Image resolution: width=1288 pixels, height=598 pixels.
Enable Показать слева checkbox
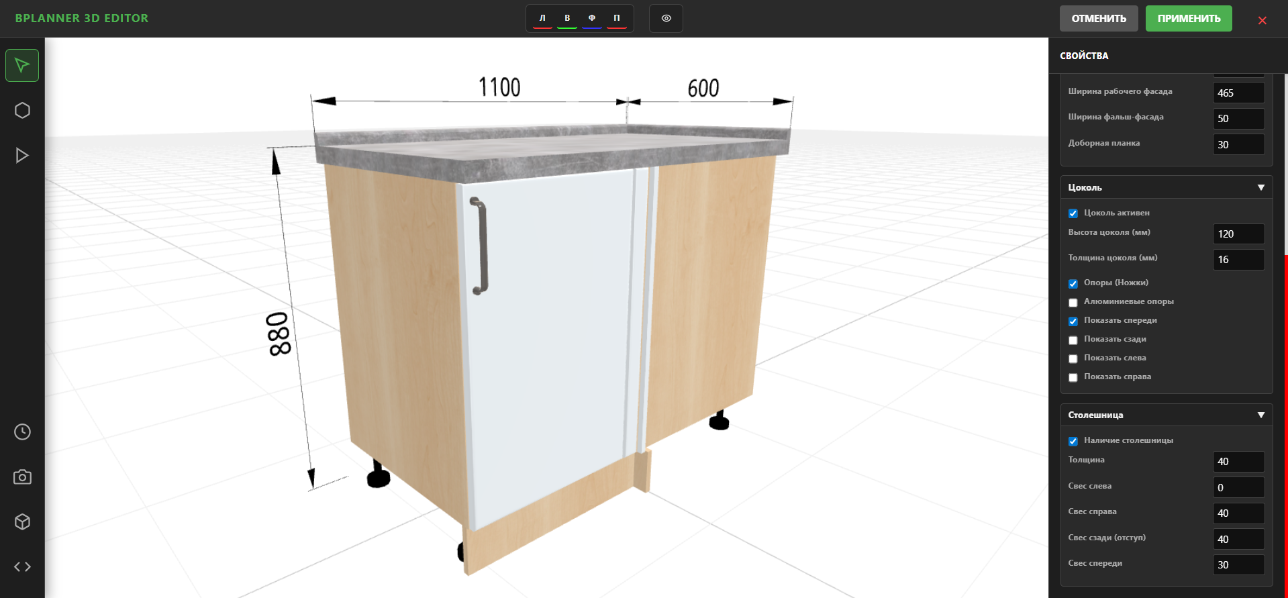click(x=1073, y=358)
